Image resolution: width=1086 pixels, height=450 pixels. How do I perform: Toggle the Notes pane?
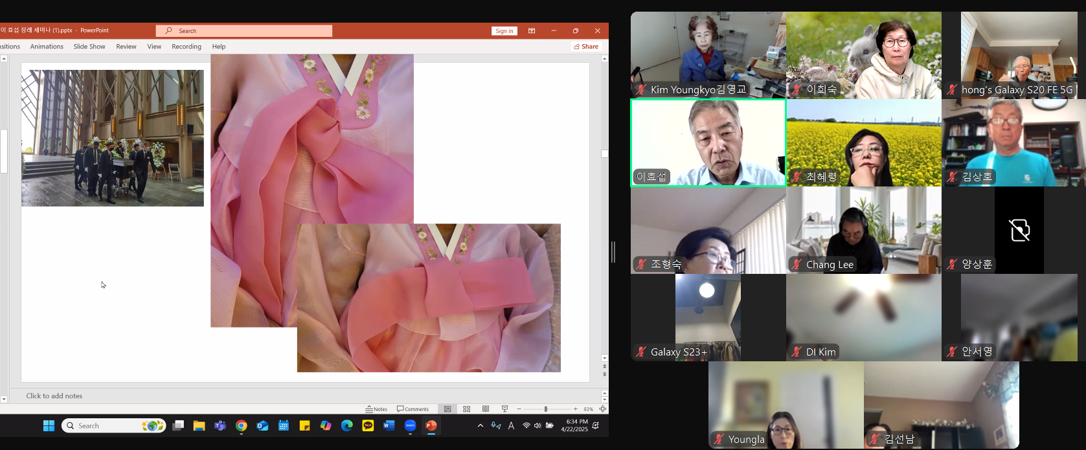(376, 409)
